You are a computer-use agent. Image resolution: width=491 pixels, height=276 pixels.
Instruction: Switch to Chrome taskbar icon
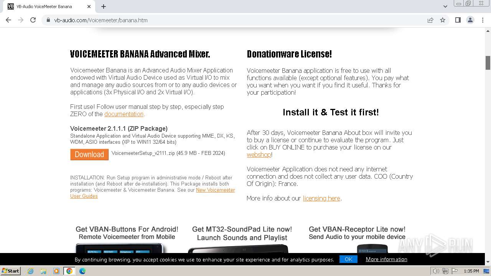point(69,271)
